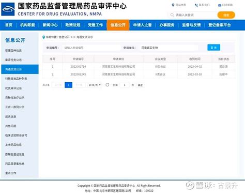Click the blue 查询 query button
Screen dimensions: 245x193
coord(213,48)
